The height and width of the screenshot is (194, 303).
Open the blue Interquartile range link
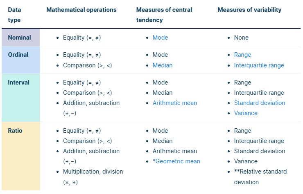[259, 65]
